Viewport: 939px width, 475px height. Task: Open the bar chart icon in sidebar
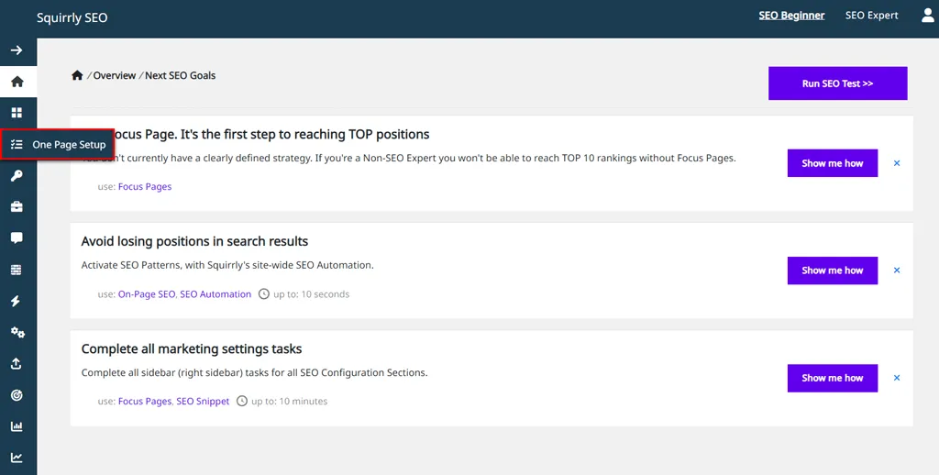pos(17,426)
